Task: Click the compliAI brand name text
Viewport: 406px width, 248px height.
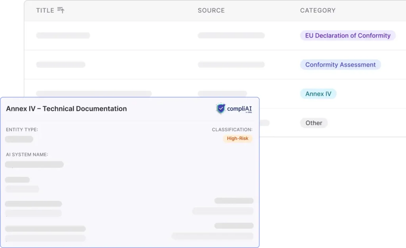Action: click(x=239, y=109)
